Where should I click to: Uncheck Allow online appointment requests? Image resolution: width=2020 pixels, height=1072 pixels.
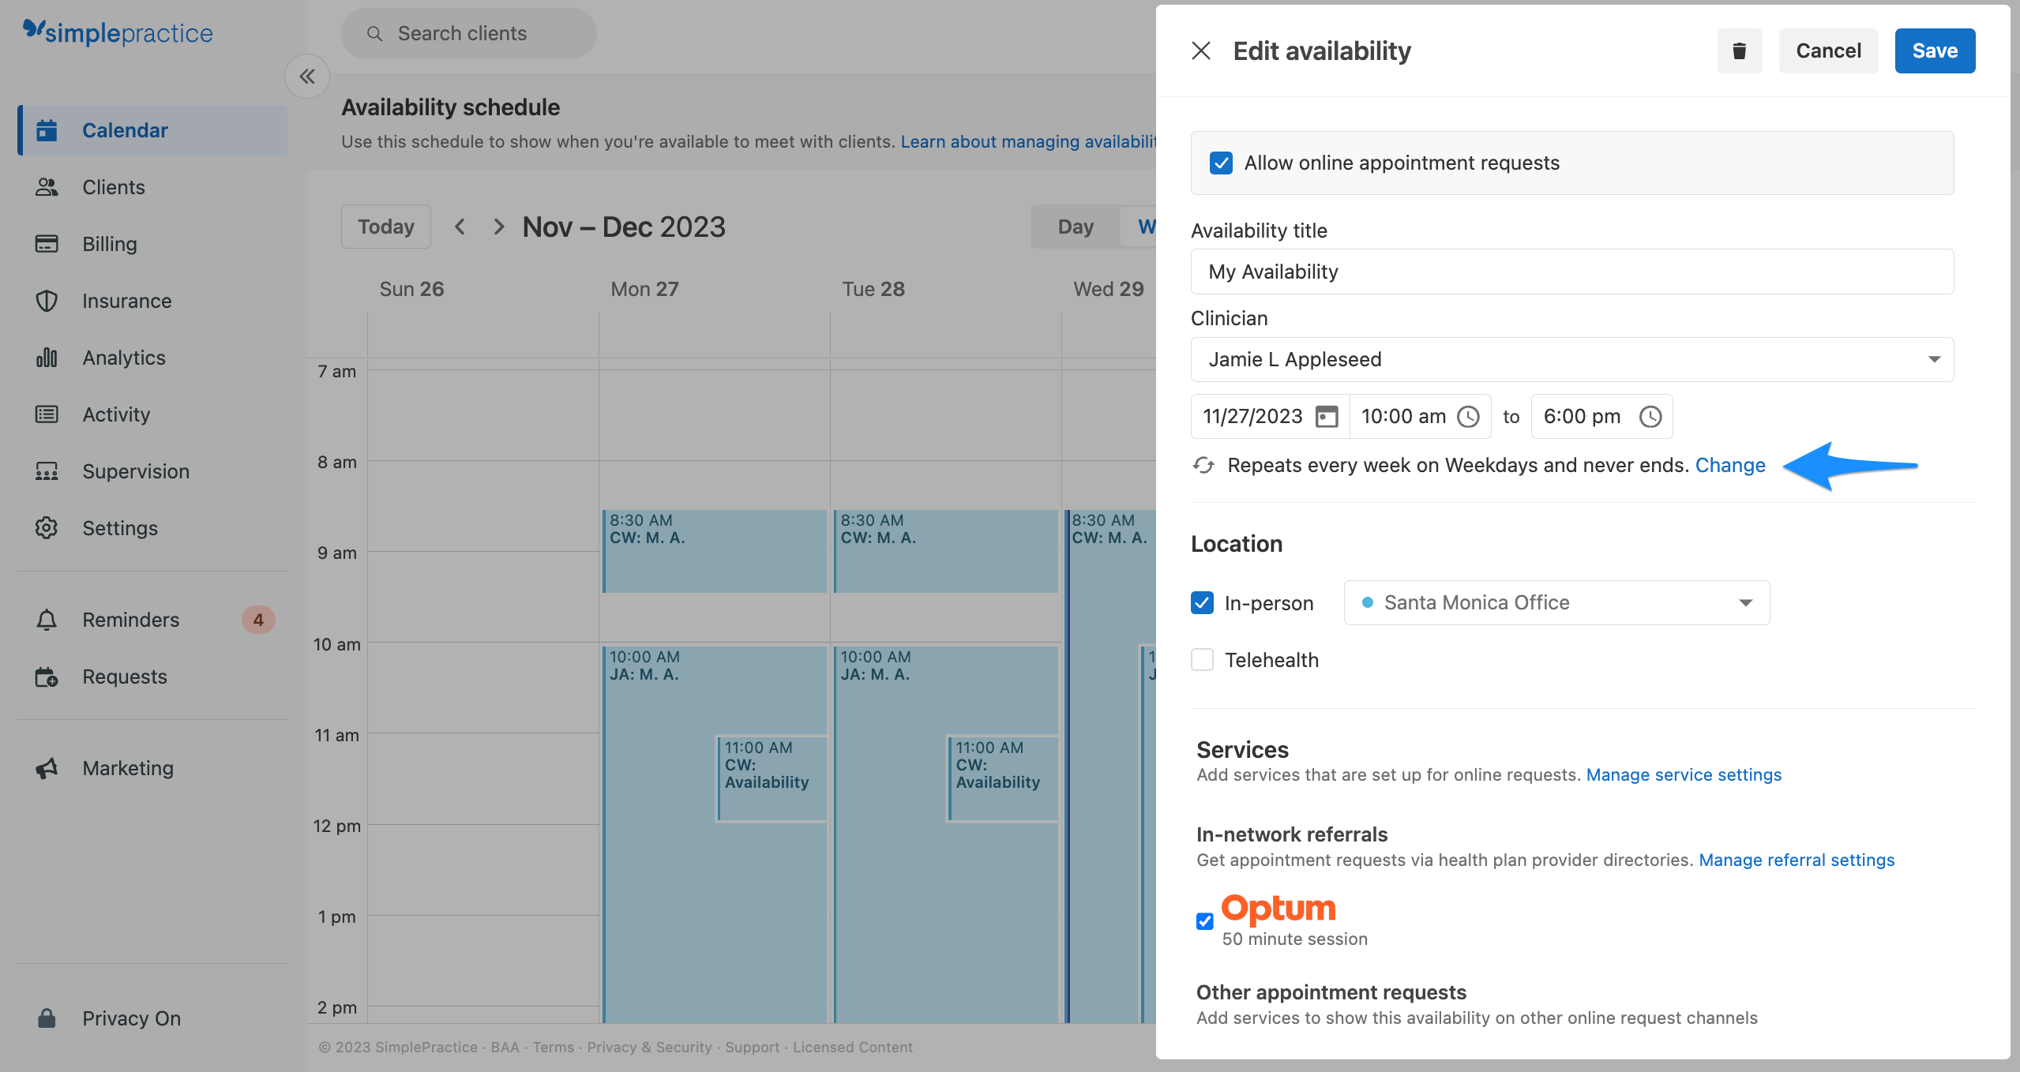1220,163
